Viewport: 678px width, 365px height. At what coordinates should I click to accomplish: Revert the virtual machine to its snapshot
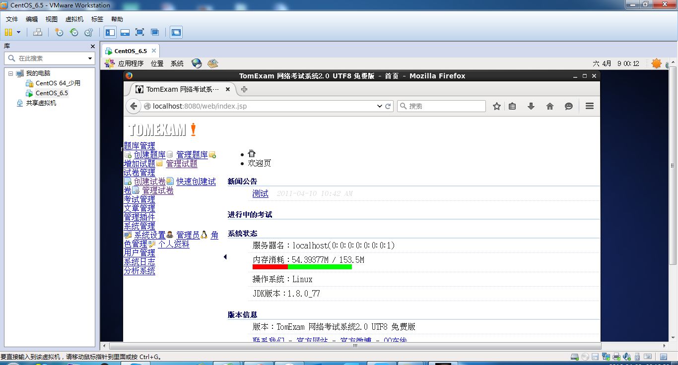[x=74, y=32]
